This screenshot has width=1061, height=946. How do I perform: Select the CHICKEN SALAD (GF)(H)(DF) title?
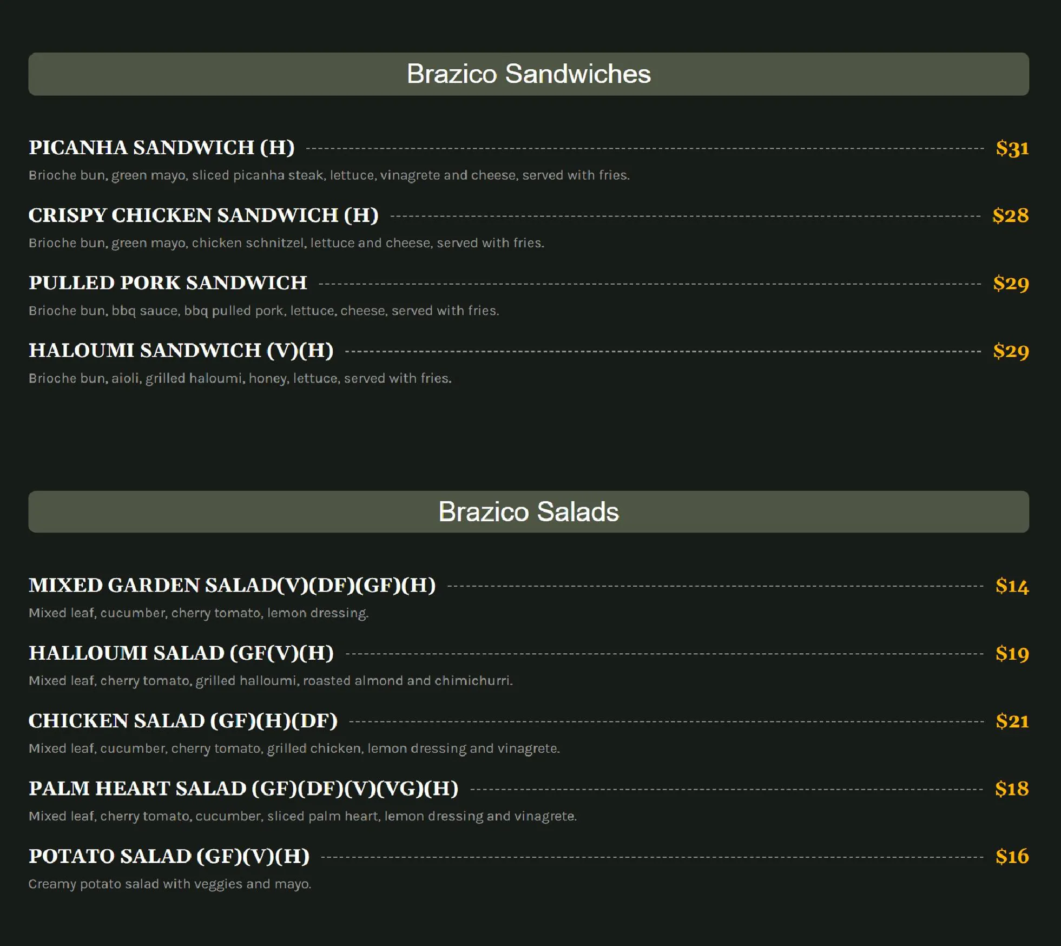(x=183, y=721)
